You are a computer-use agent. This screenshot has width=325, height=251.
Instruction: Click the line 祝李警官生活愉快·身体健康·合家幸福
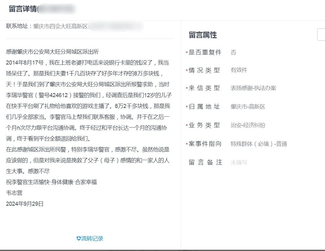(x=51, y=182)
